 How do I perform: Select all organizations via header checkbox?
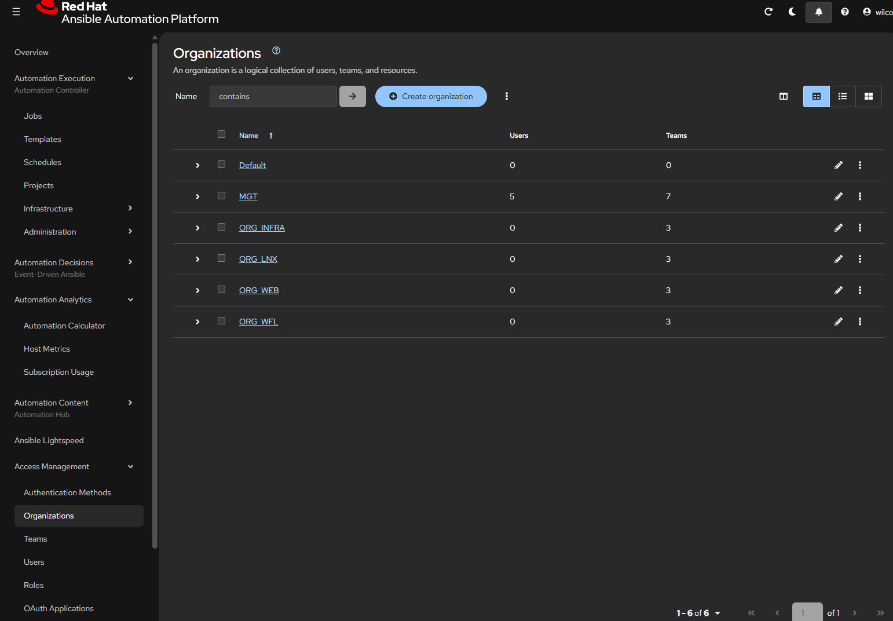(x=221, y=134)
